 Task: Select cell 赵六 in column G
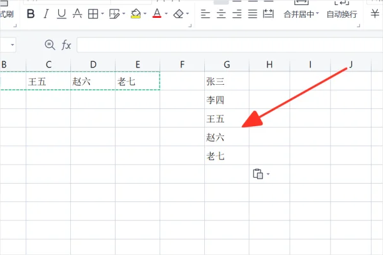pos(227,136)
